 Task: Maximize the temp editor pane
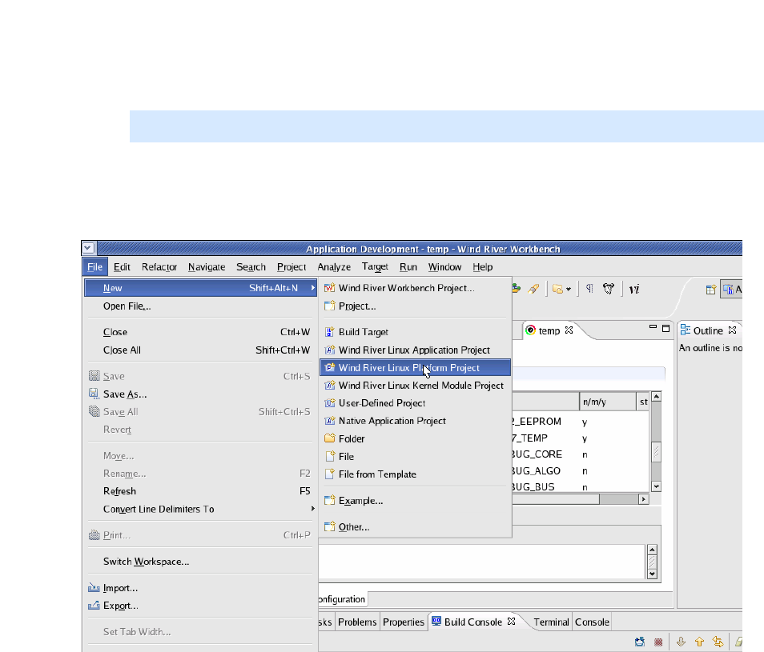(665, 329)
